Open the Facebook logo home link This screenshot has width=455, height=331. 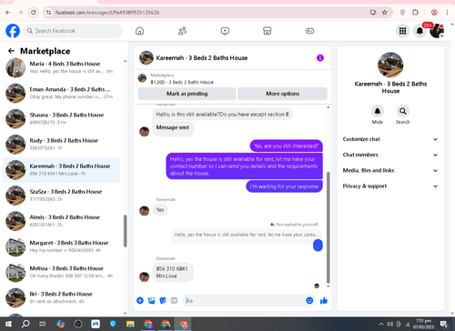(x=13, y=31)
